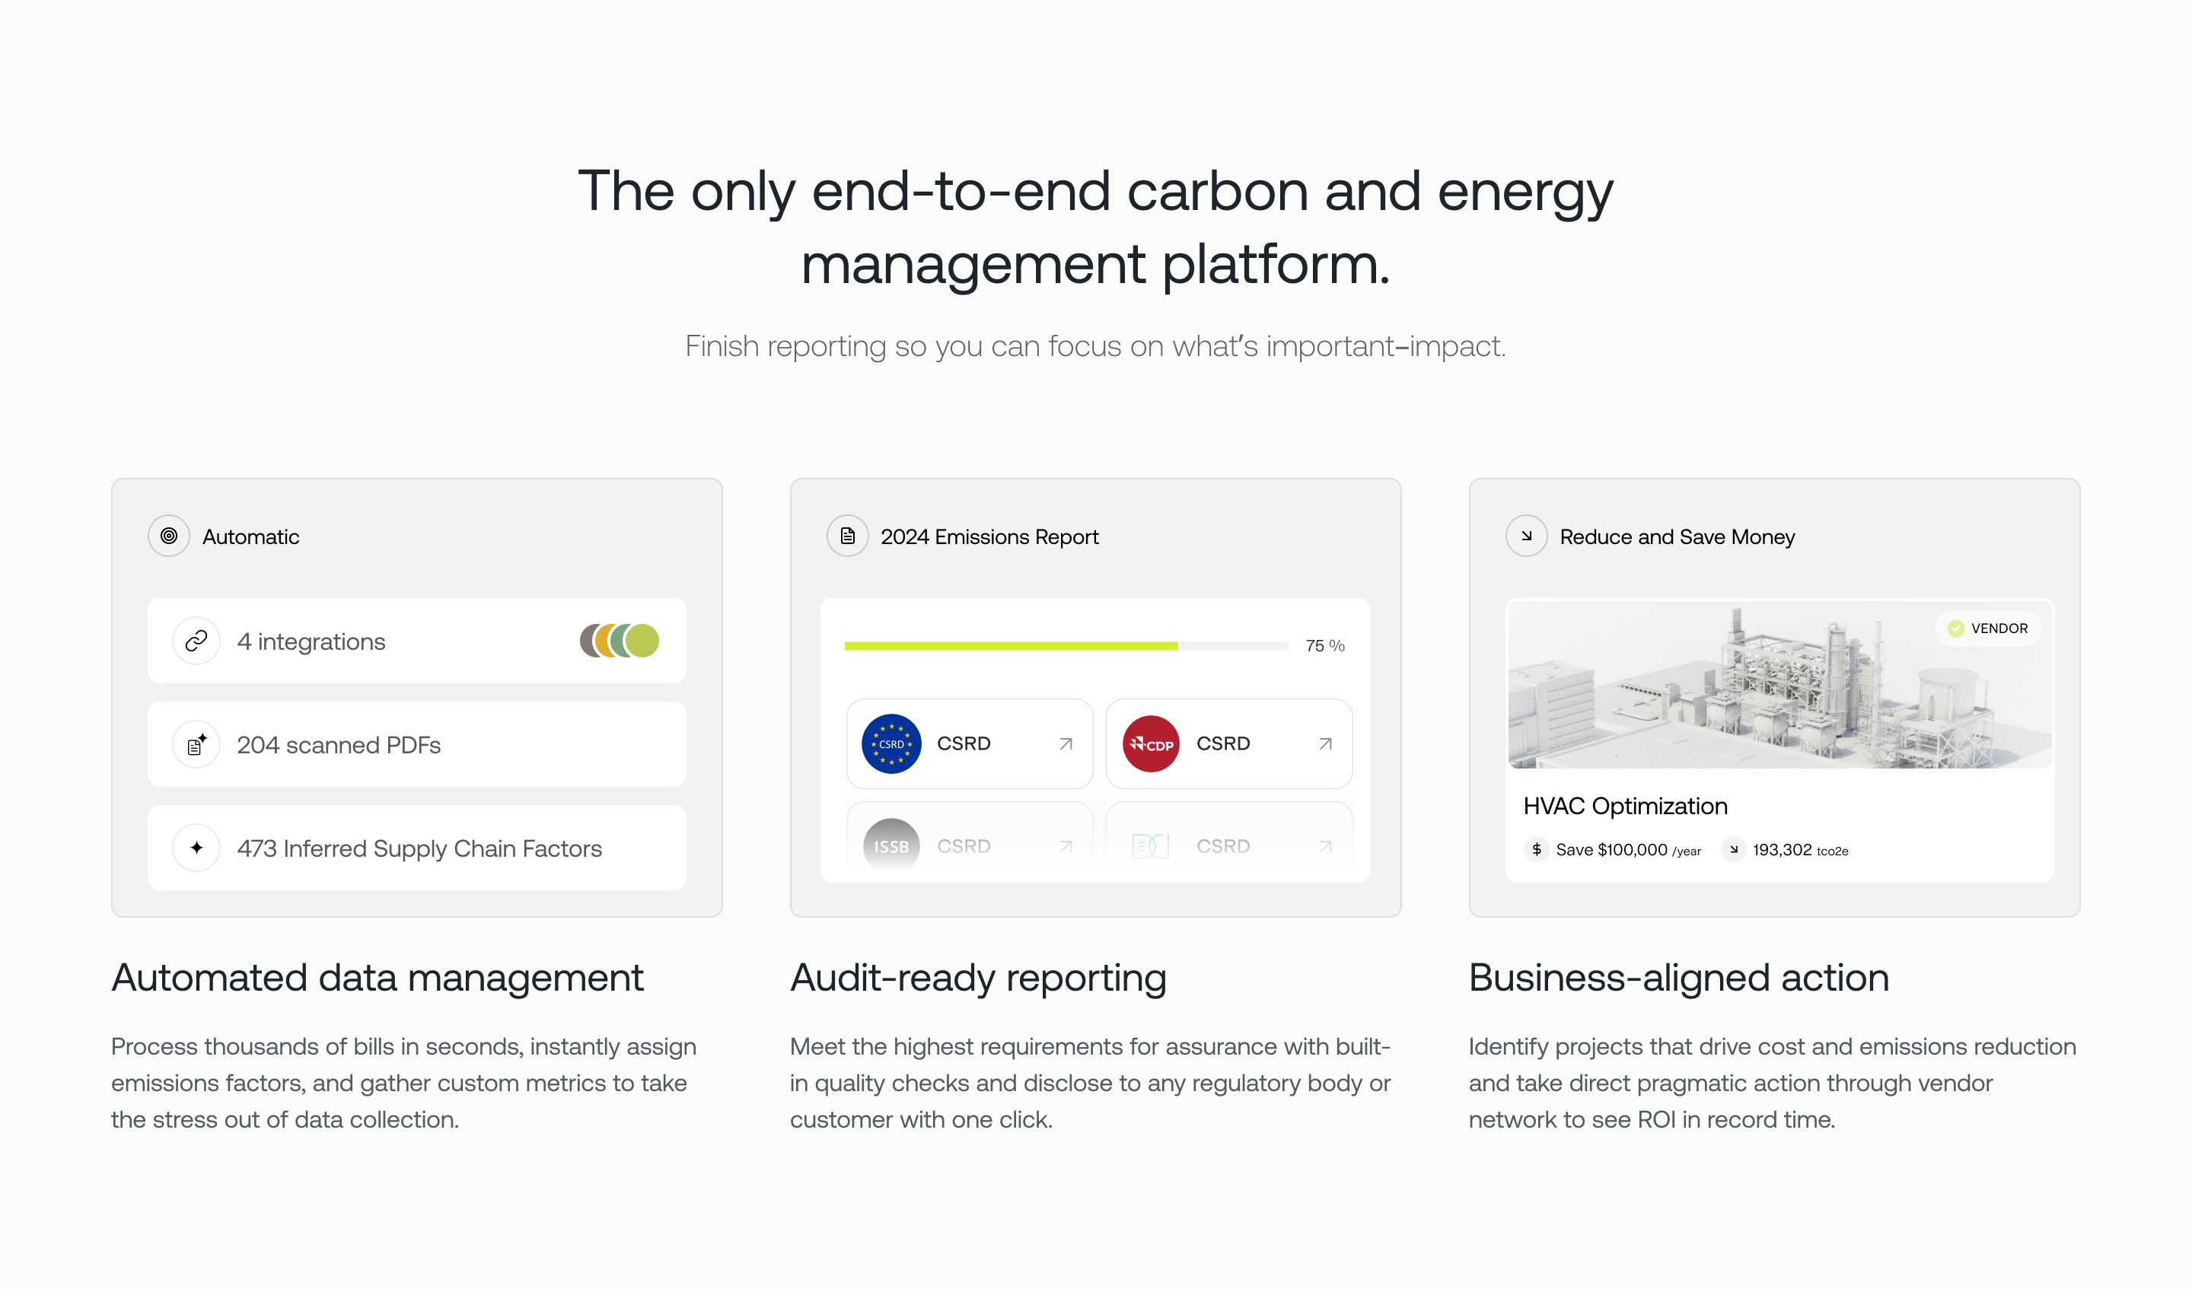This screenshot has height=1289, width=2192.
Task: Click the Automated data management heading
Action: 378,979
